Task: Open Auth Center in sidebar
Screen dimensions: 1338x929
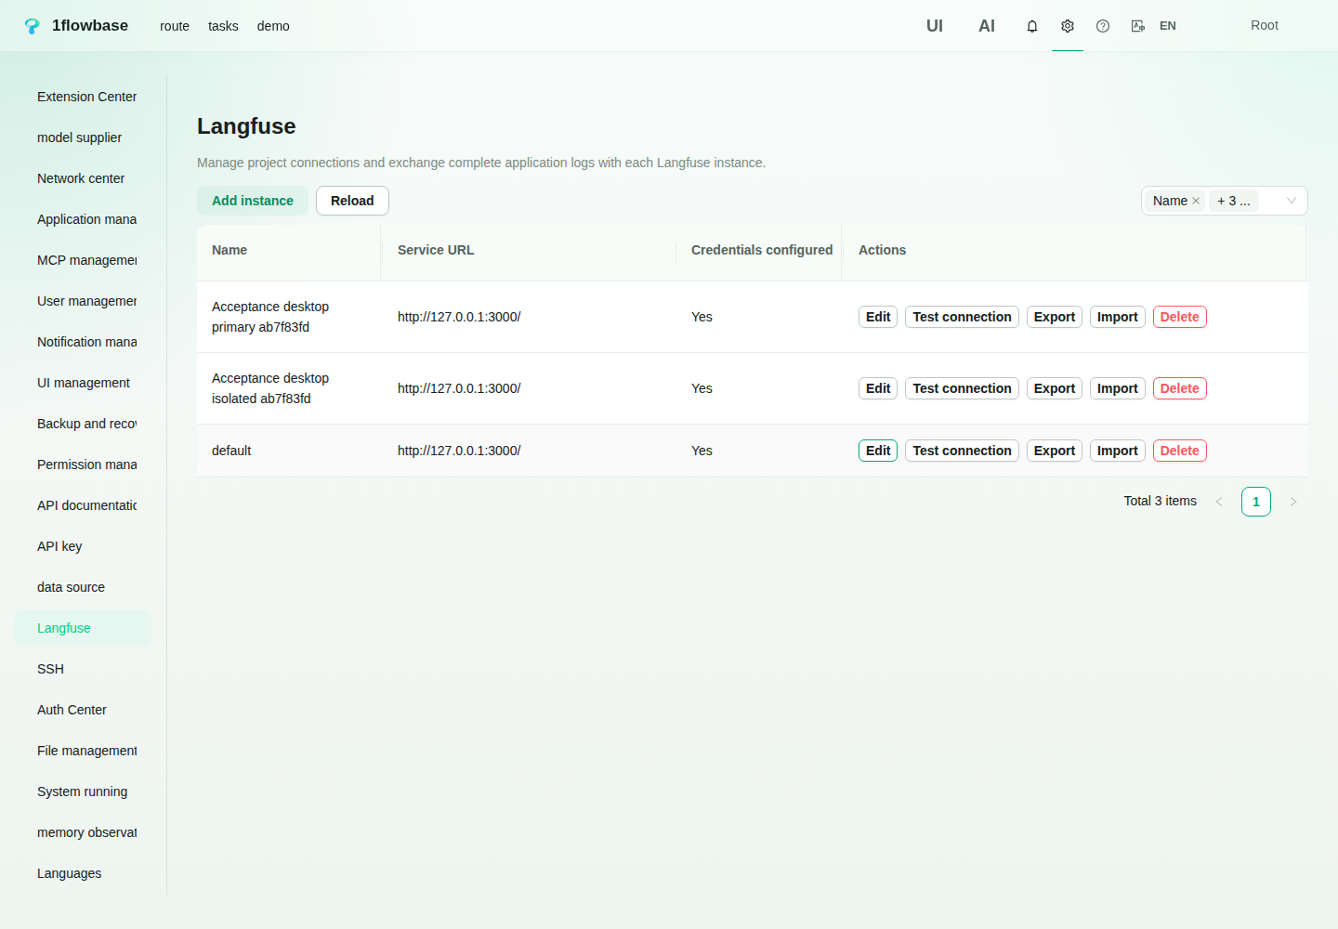Action: coord(84,710)
